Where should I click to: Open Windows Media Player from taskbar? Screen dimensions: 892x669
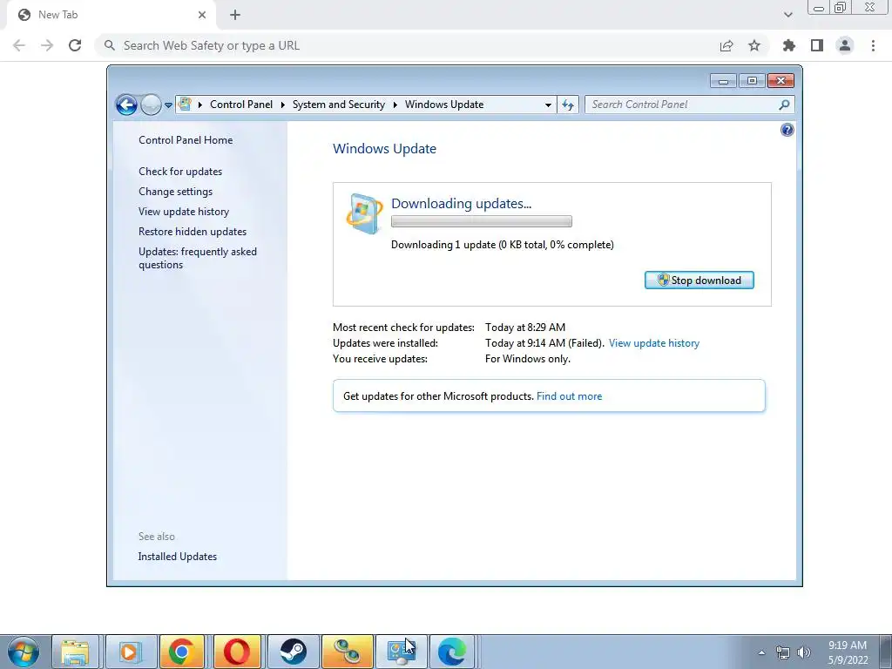[130, 652]
